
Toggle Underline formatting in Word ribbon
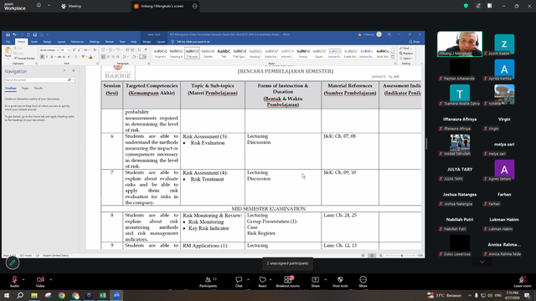pos(52,57)
